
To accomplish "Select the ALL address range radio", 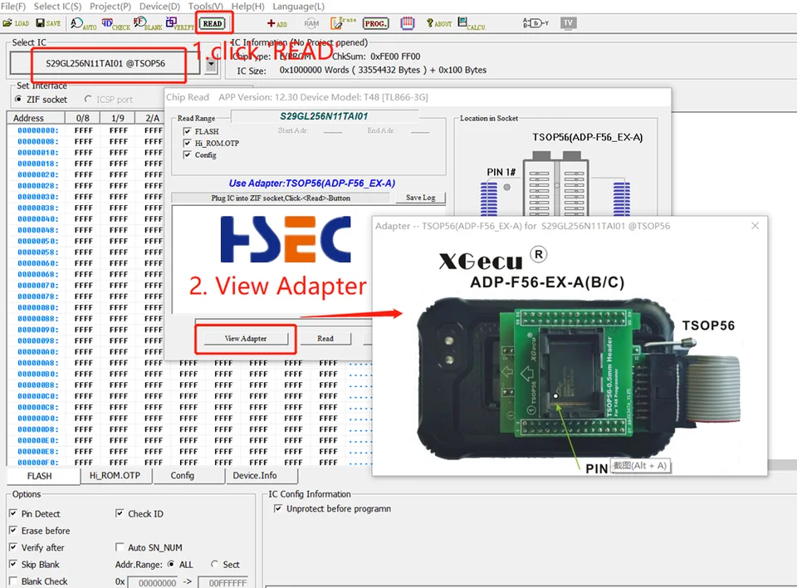I will (x=171, y=564).
